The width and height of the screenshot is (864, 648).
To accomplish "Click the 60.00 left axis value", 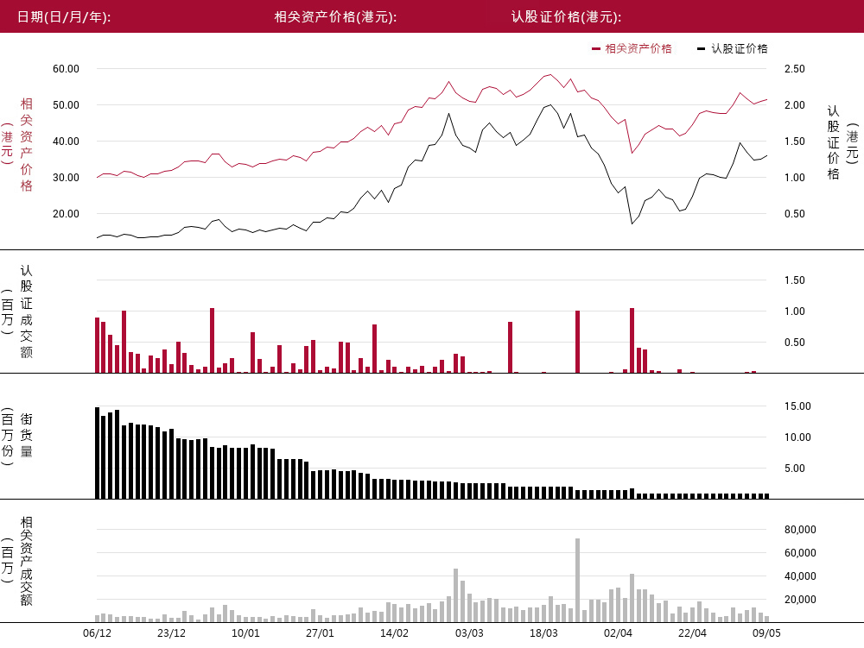I will (x=67, y=69).
